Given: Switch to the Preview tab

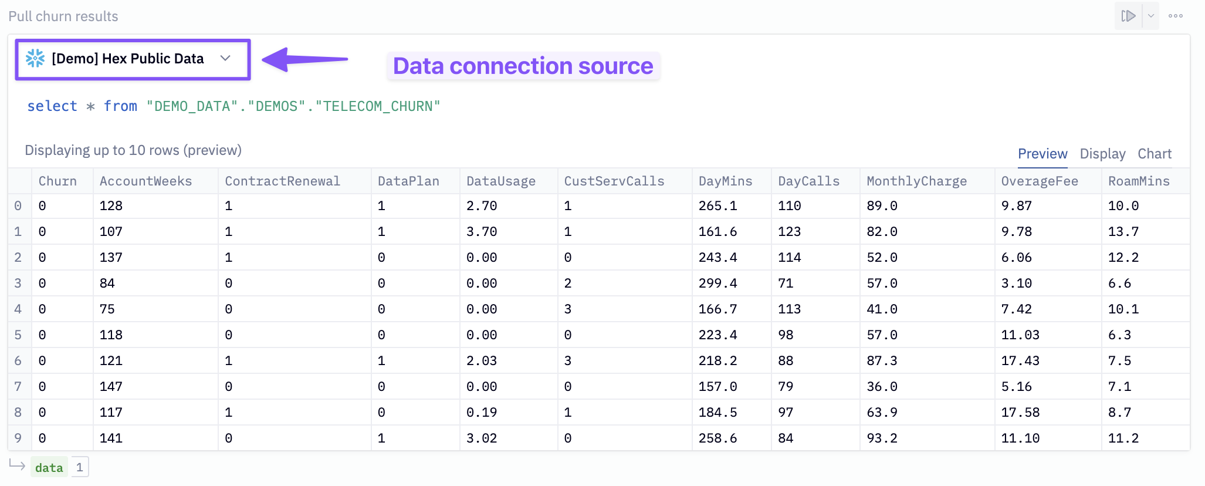Looking at the screenshot, I should pos(1042,154).
